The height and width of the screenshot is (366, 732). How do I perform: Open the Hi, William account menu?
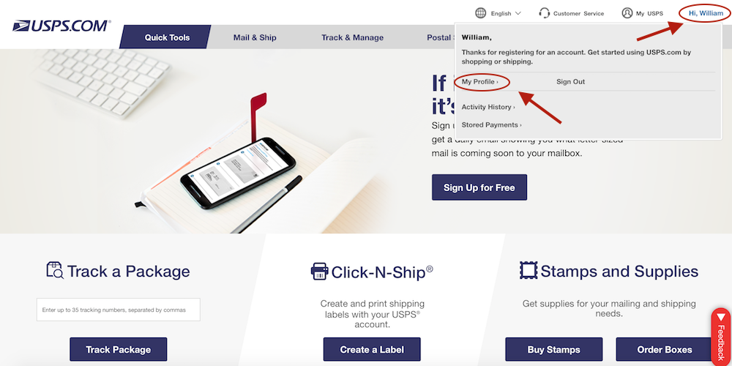(x=706, y=13)
